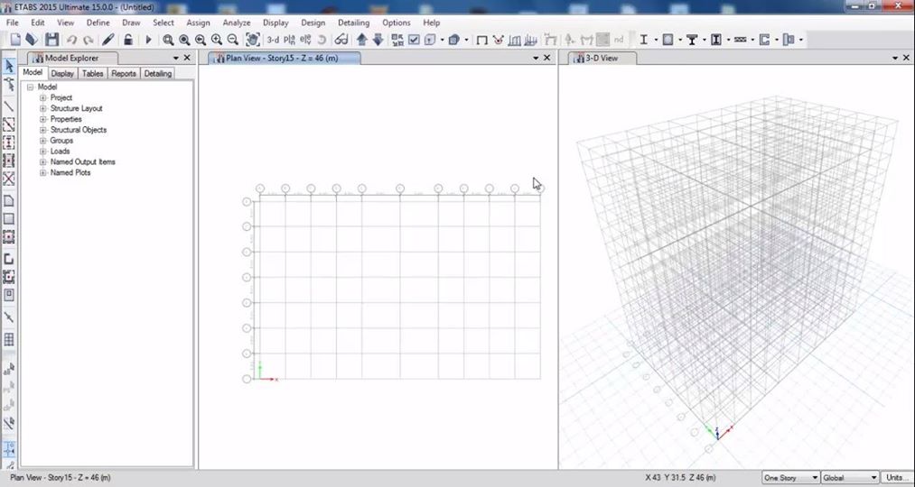Select the draw walls tool in left toolbar
The width and height of the screenshot is (915, 487).
pyautogui.click(x=9, y=259)
